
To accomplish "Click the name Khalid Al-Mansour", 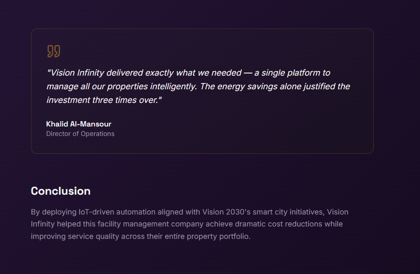I will coord(79,124).
